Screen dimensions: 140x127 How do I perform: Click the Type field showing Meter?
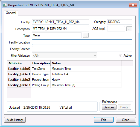[x=57, y=35]
